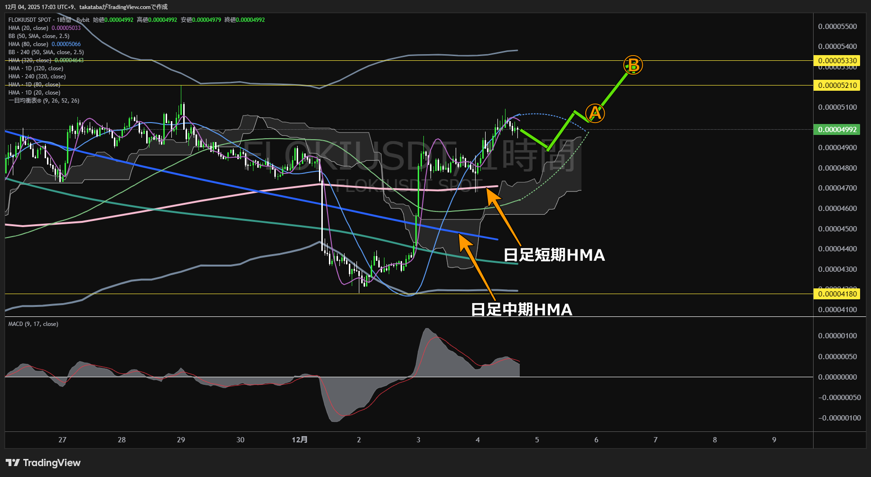Click the TradingView logo at the bottom
Image resolution: width=871 pixels, height=477 pixels.
(43, 463)
